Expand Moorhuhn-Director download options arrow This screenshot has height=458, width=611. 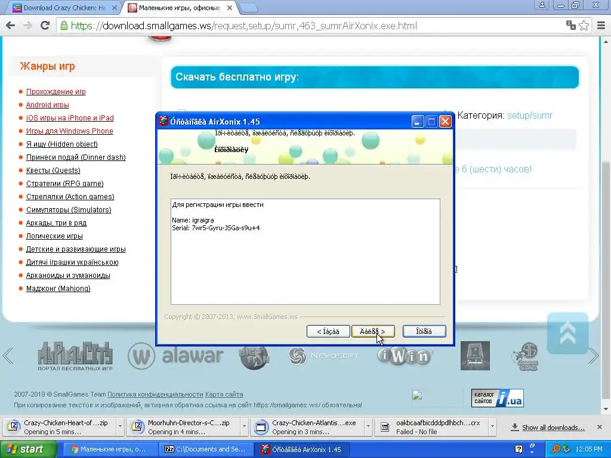click(244, 427)
